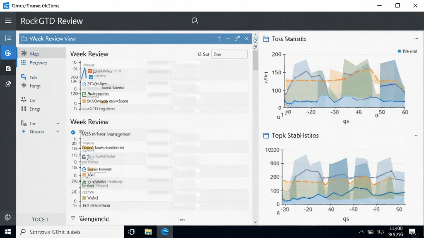Collapse the Topk Statistics panel chevron
Viewport: 424px width, 238px height.
click(416, 136)
